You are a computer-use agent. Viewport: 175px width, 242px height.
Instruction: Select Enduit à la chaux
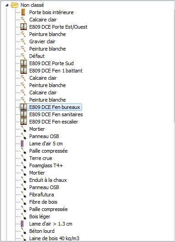click(48, 180)
